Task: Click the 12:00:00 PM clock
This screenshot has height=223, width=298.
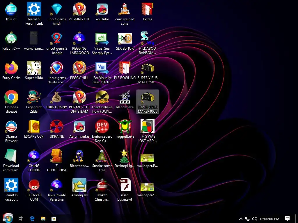Action: [x=269, y=219]
